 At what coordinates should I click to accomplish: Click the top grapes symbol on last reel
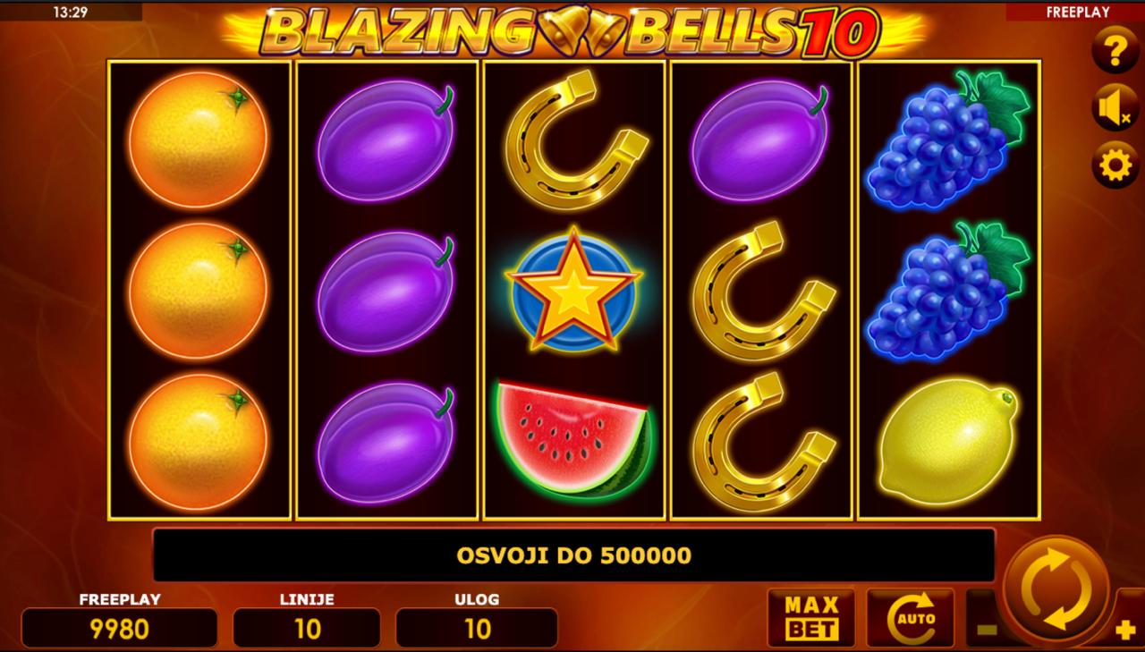click(948, 140)
